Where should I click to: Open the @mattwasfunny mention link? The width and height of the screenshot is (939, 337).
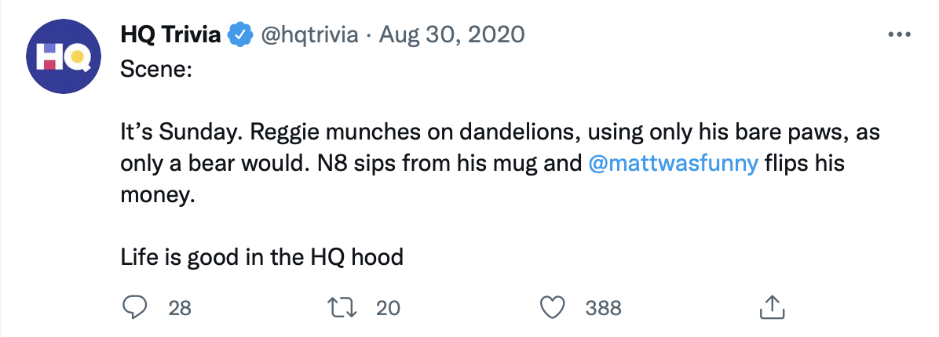672,166
